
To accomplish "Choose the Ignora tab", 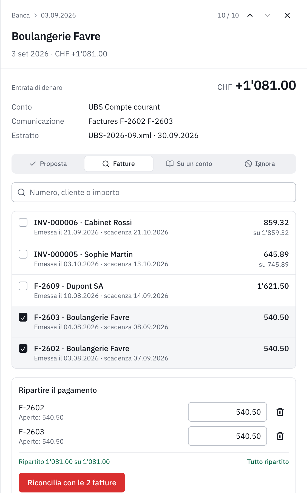I will click(260, 164).
